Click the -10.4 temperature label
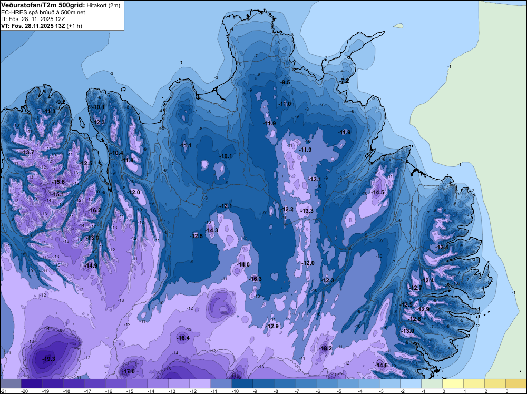 pos(116,153)
